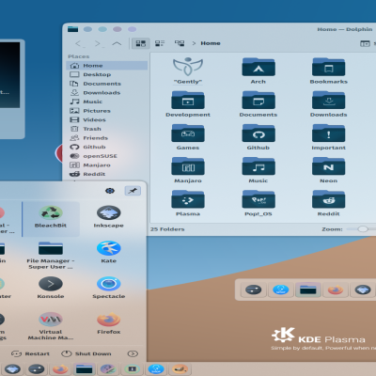This screenshot has height=376, width=376.
Task: Select the Important folder icon
Action: click(x=329, y=133)
